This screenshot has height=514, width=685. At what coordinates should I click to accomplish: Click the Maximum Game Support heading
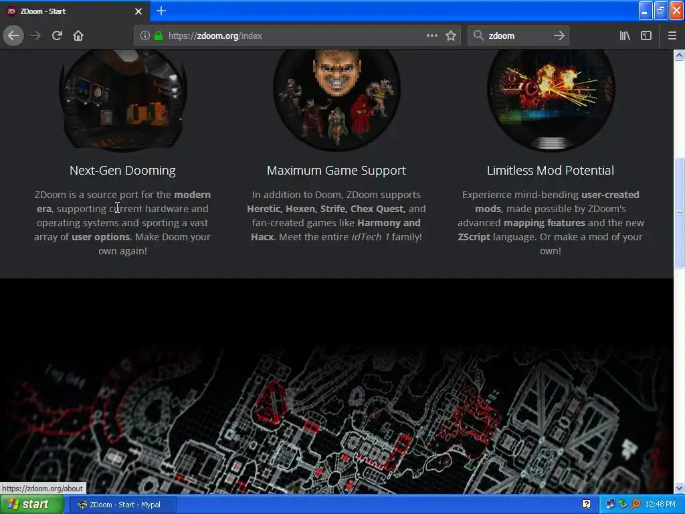[336, 171]
